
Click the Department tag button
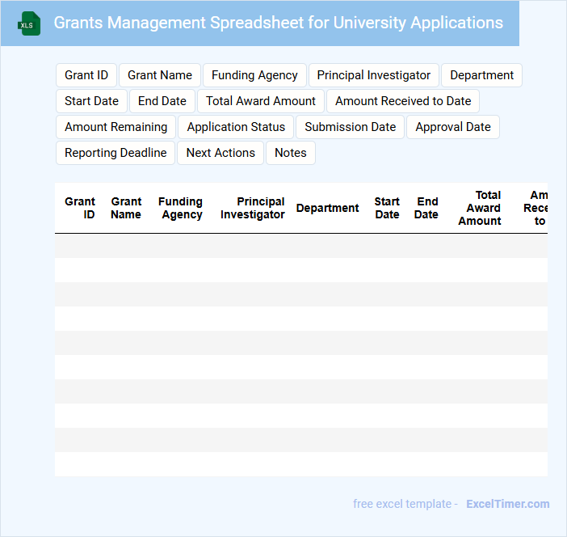click(481, 75)
